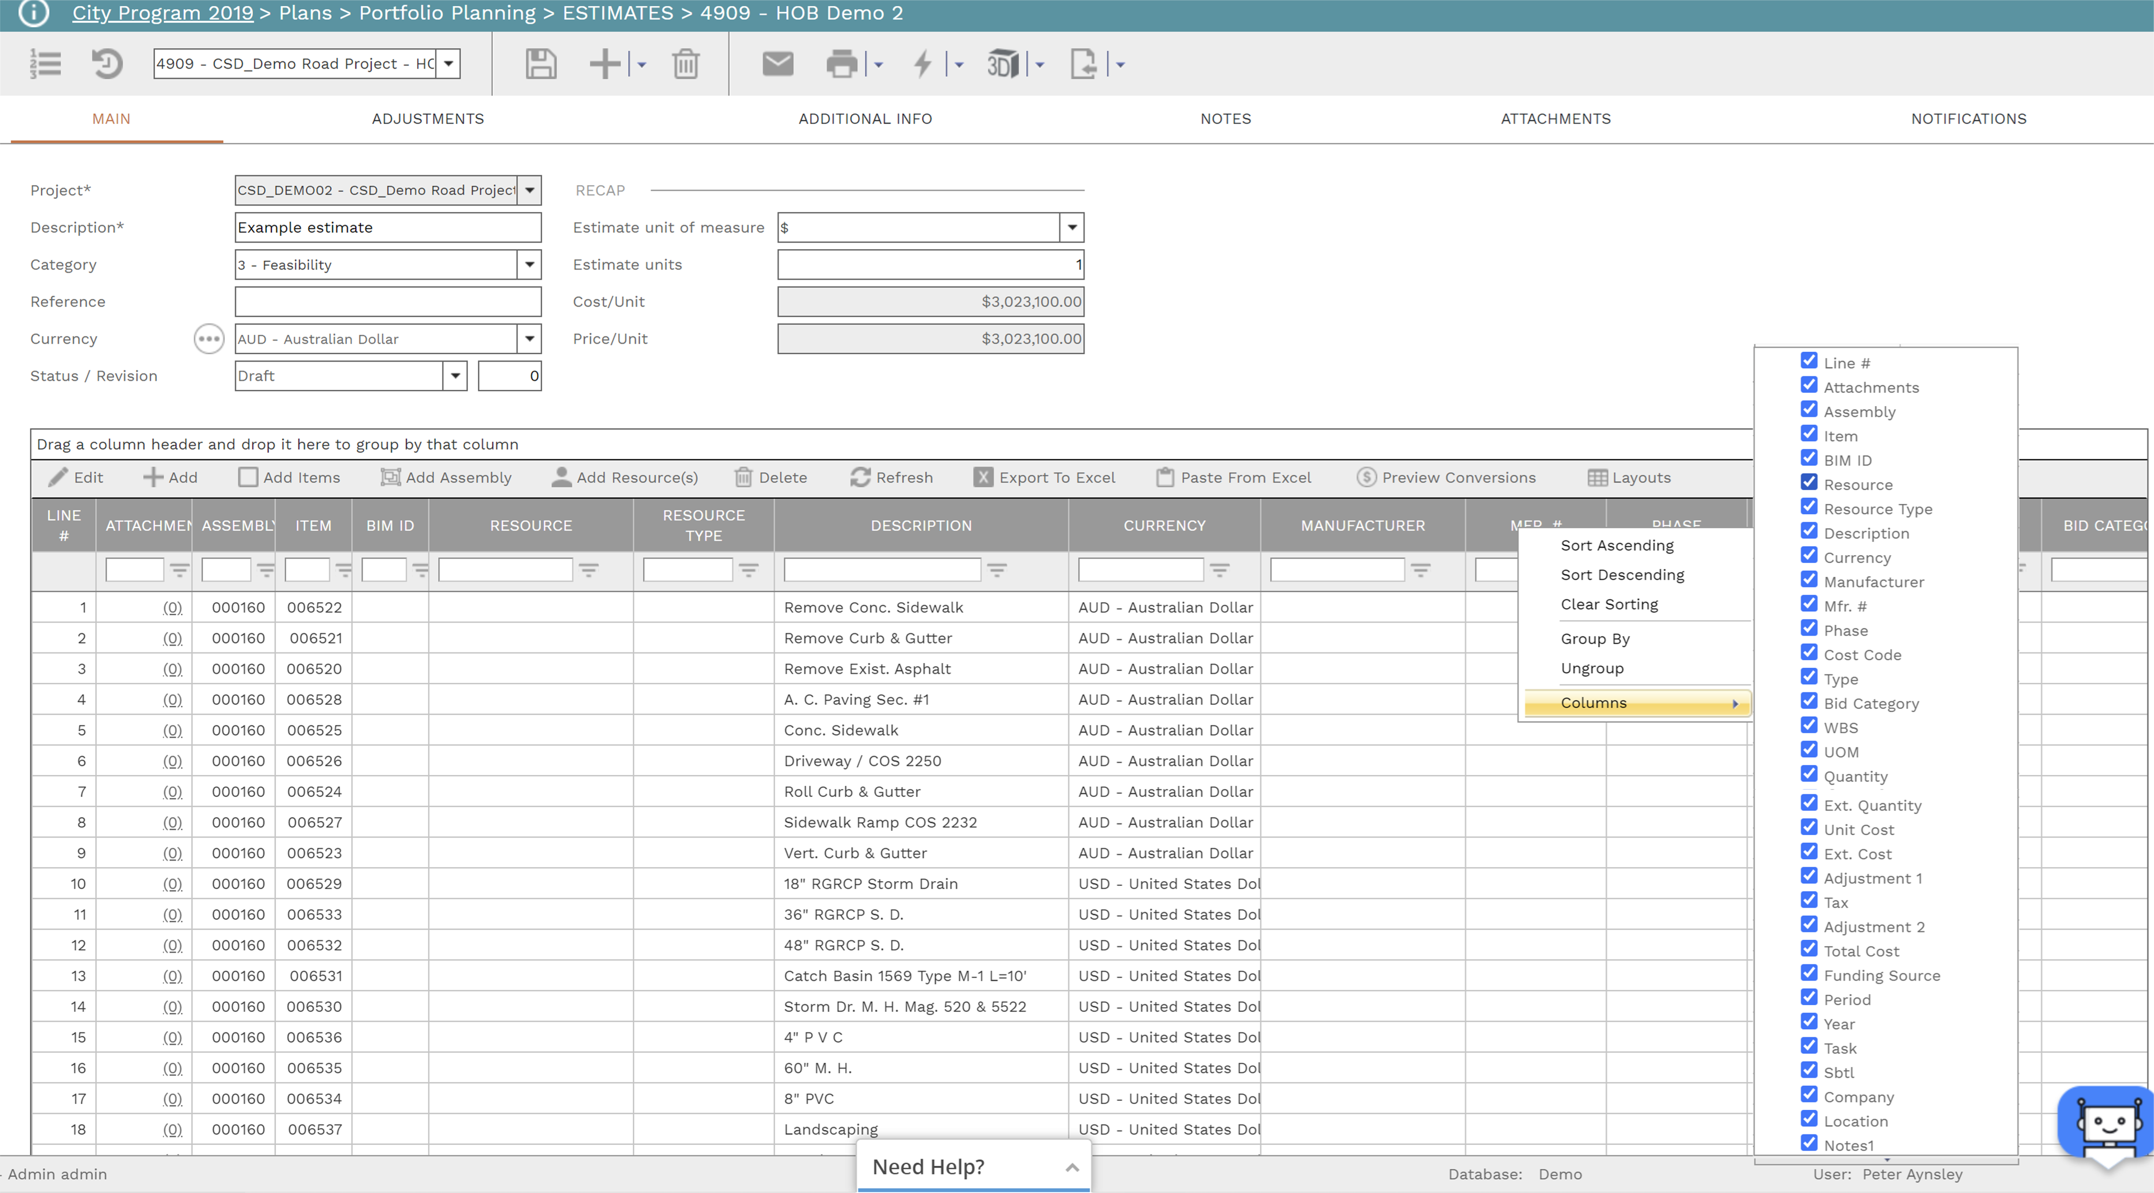The width and height of the screenshot is (2154, 1193).
Task: Open the Notes tab
Action: [1226, 119]
